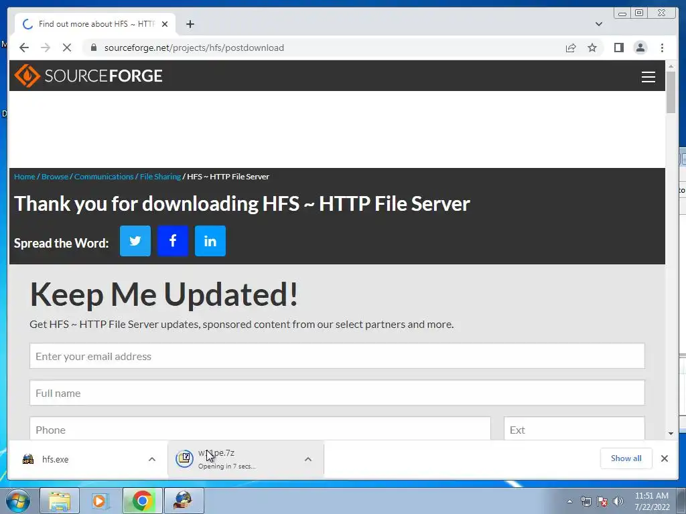The height and width of the screenshot is (514, 686).
Task: Open the Windows Start menu
Action: click(x=18, y=501)
